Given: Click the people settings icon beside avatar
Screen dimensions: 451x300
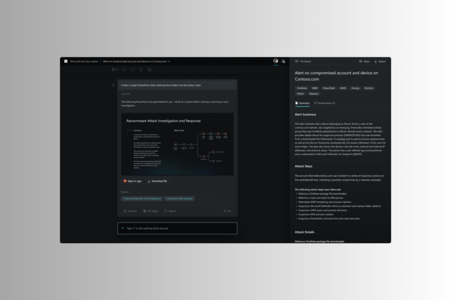Looking at the screenshot, I should tap(284, 61).
